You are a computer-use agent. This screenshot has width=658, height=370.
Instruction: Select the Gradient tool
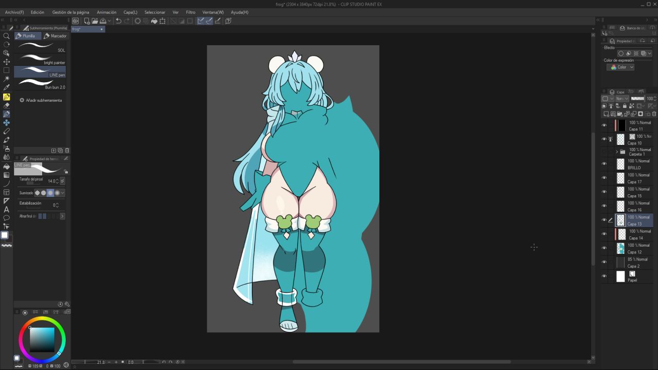tap(7, 175)
